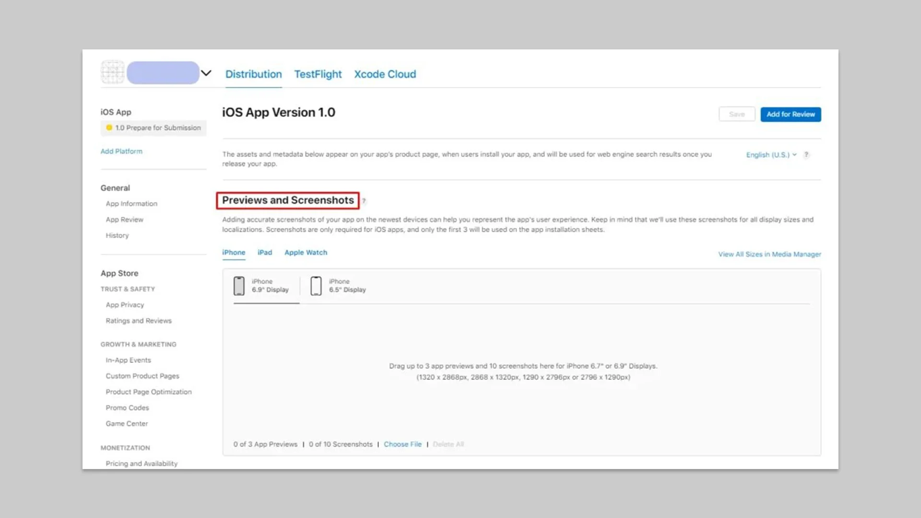This screenshot has width=921, height=518.
Task: Click the blurred app name label
Action: pyautogui.click(x=163, y=72)
